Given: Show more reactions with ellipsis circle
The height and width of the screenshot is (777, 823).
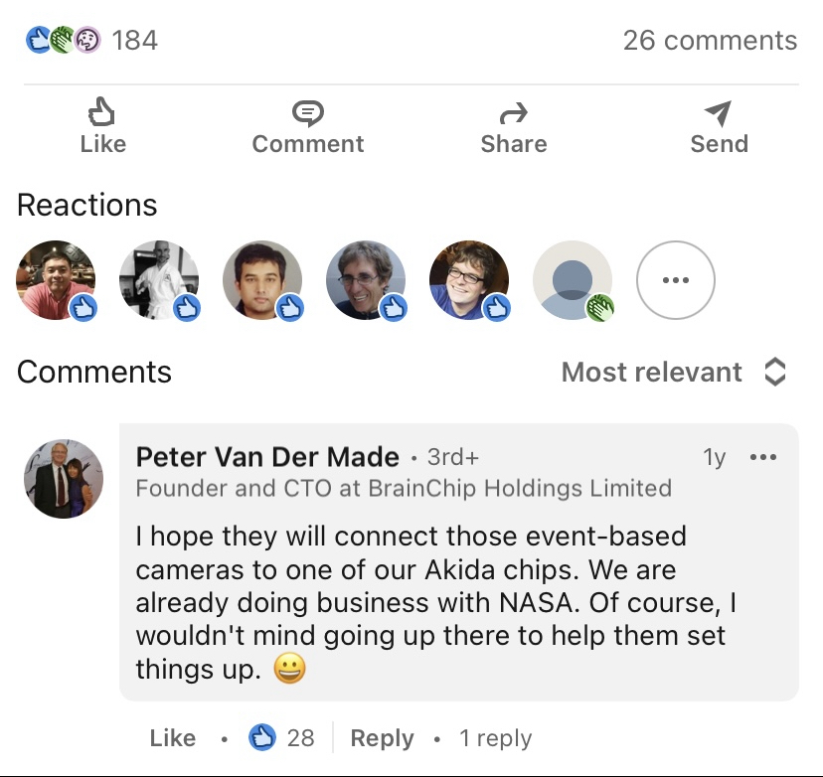Looking at the screenshot, I should pyautogui.click(x=675, y=281).
